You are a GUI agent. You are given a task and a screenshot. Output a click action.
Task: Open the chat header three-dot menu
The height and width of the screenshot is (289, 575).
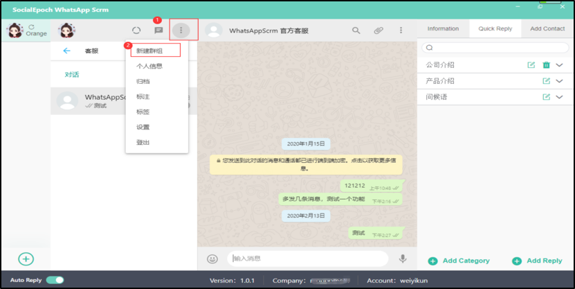click(x=401, y=30)
